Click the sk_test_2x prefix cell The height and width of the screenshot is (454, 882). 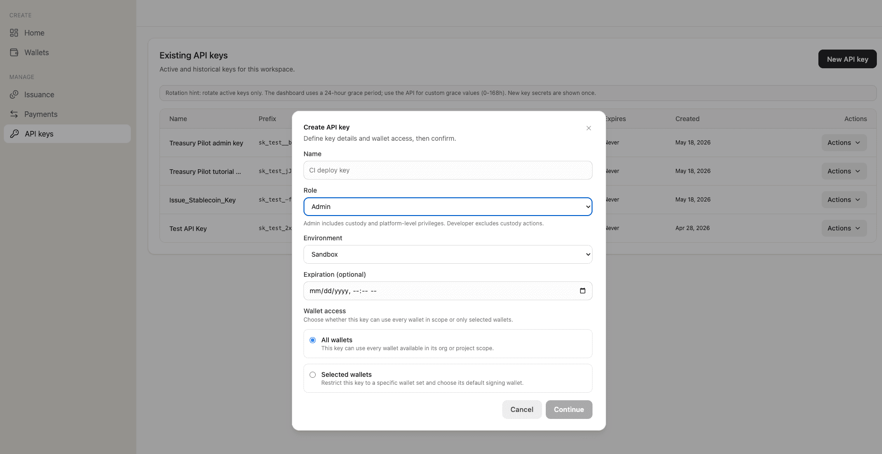tap(275, 228)
